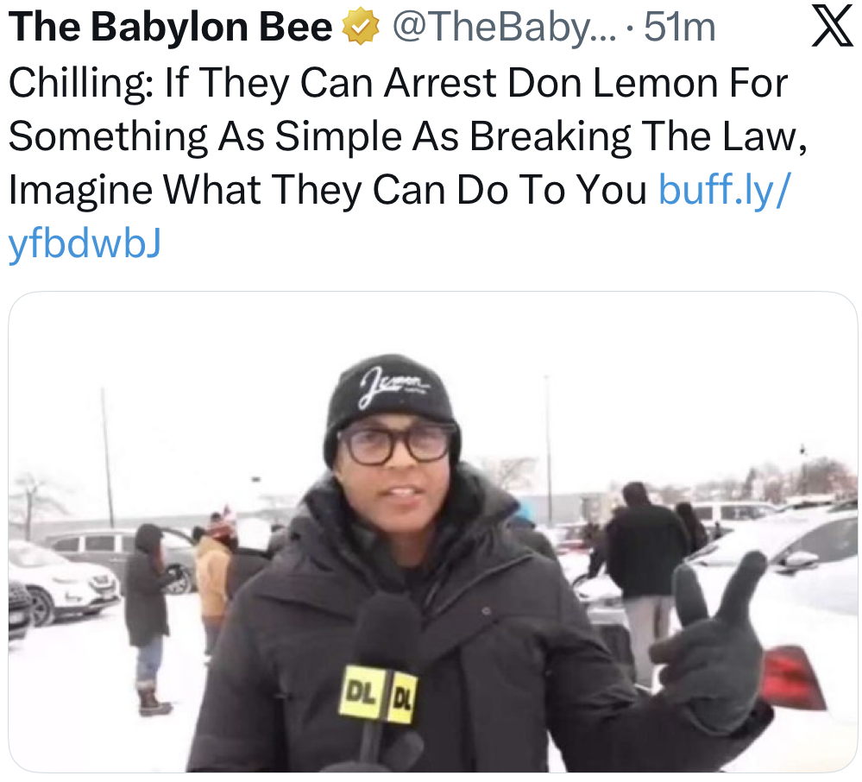Click the tweet headline text beginning Chilling

(406, 136)
